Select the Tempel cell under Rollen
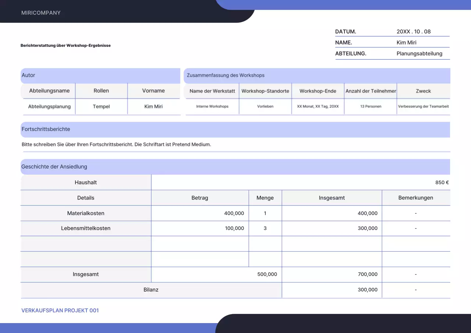 [x=101, y=107]
